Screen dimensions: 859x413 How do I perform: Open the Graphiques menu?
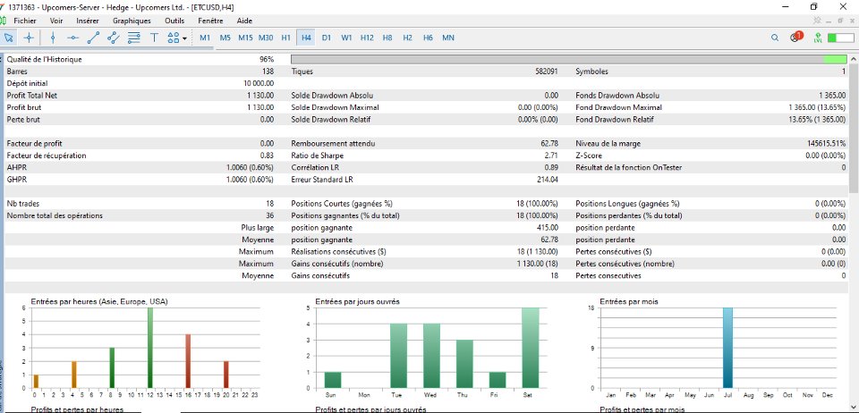click(132, 21)
